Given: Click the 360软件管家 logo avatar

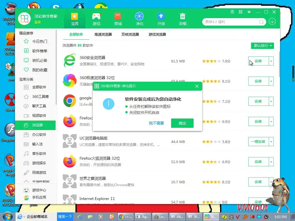Looking at the screenshot, I should [24, 19].
